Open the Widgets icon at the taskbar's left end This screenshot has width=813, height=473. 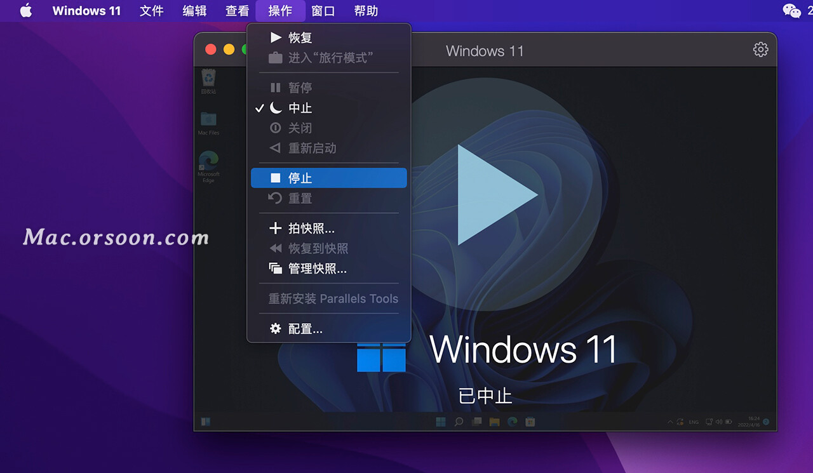206,422
